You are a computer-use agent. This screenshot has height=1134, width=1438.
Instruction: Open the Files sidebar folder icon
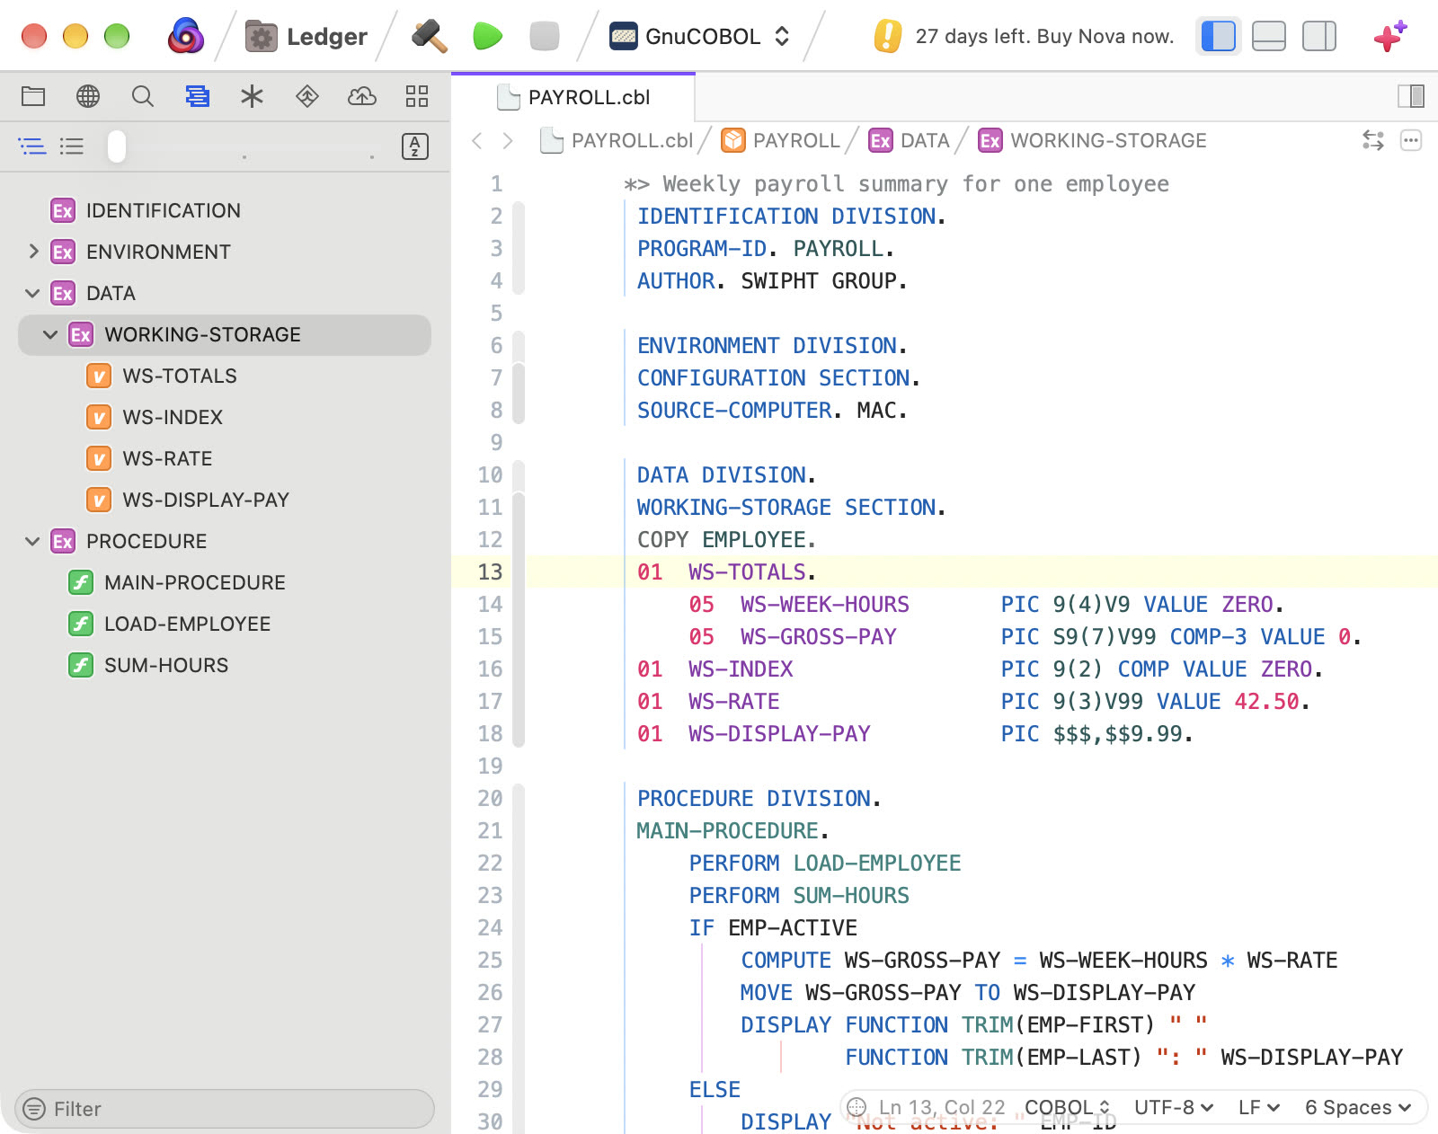click(x=33, y=96)
